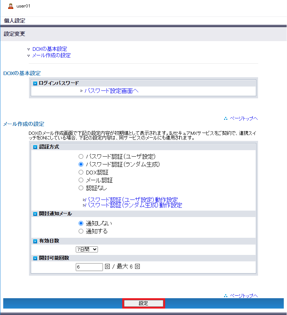Enable 通知する for open notification mail
The height and width of the screenshot is (315, 287).
81,231
